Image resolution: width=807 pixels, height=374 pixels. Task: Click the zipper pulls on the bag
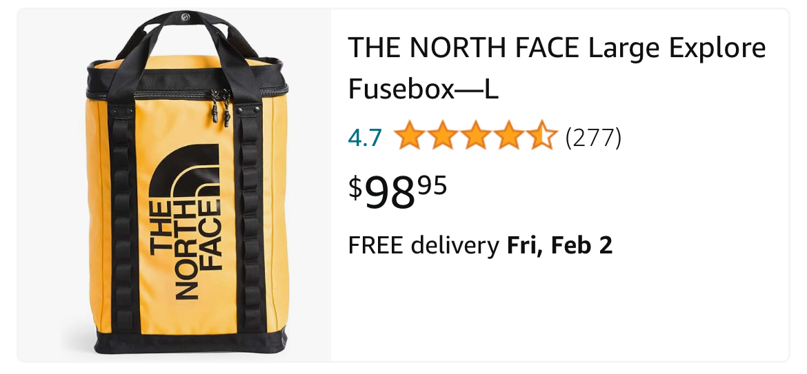tap(221, 107)
